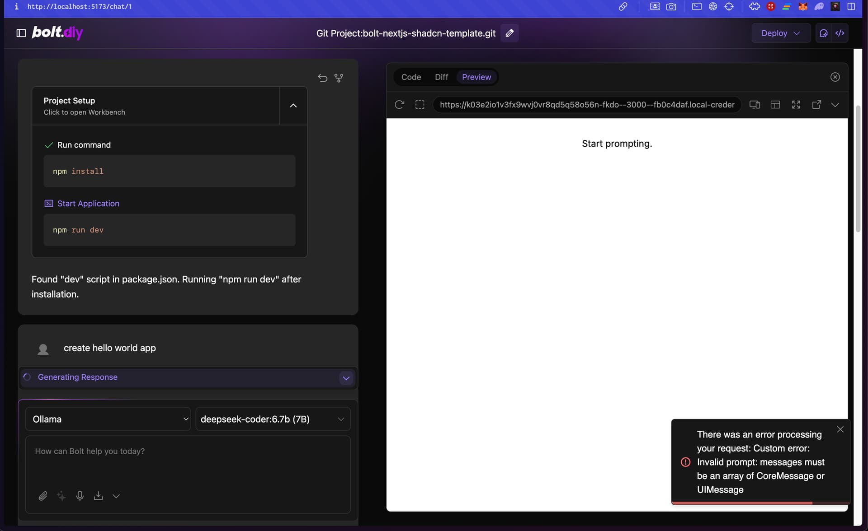Click the bolt.diy logo
The width and height of the screenshot is (868, 531).
tap(57, 33)
